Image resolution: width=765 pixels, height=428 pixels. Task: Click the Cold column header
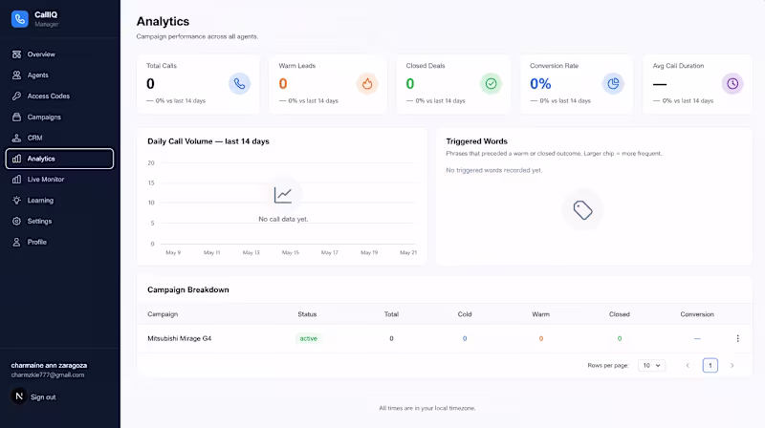click(x=465, y=314)
